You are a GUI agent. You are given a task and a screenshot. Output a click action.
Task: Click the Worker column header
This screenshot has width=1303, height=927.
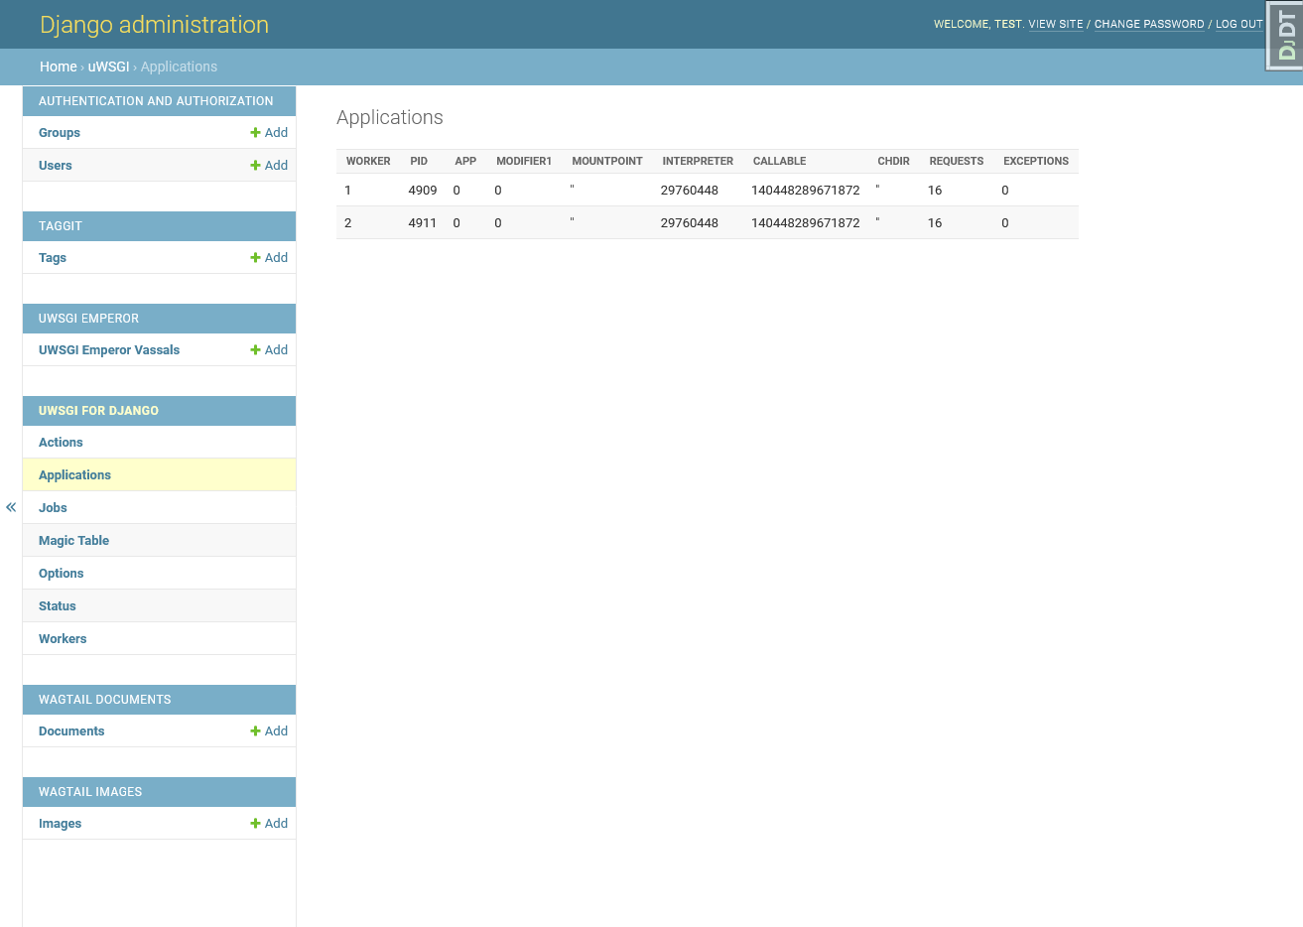(368, 161)
